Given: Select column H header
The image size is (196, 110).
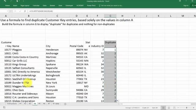Looking at the screenshot, I should tap(123, 16).
